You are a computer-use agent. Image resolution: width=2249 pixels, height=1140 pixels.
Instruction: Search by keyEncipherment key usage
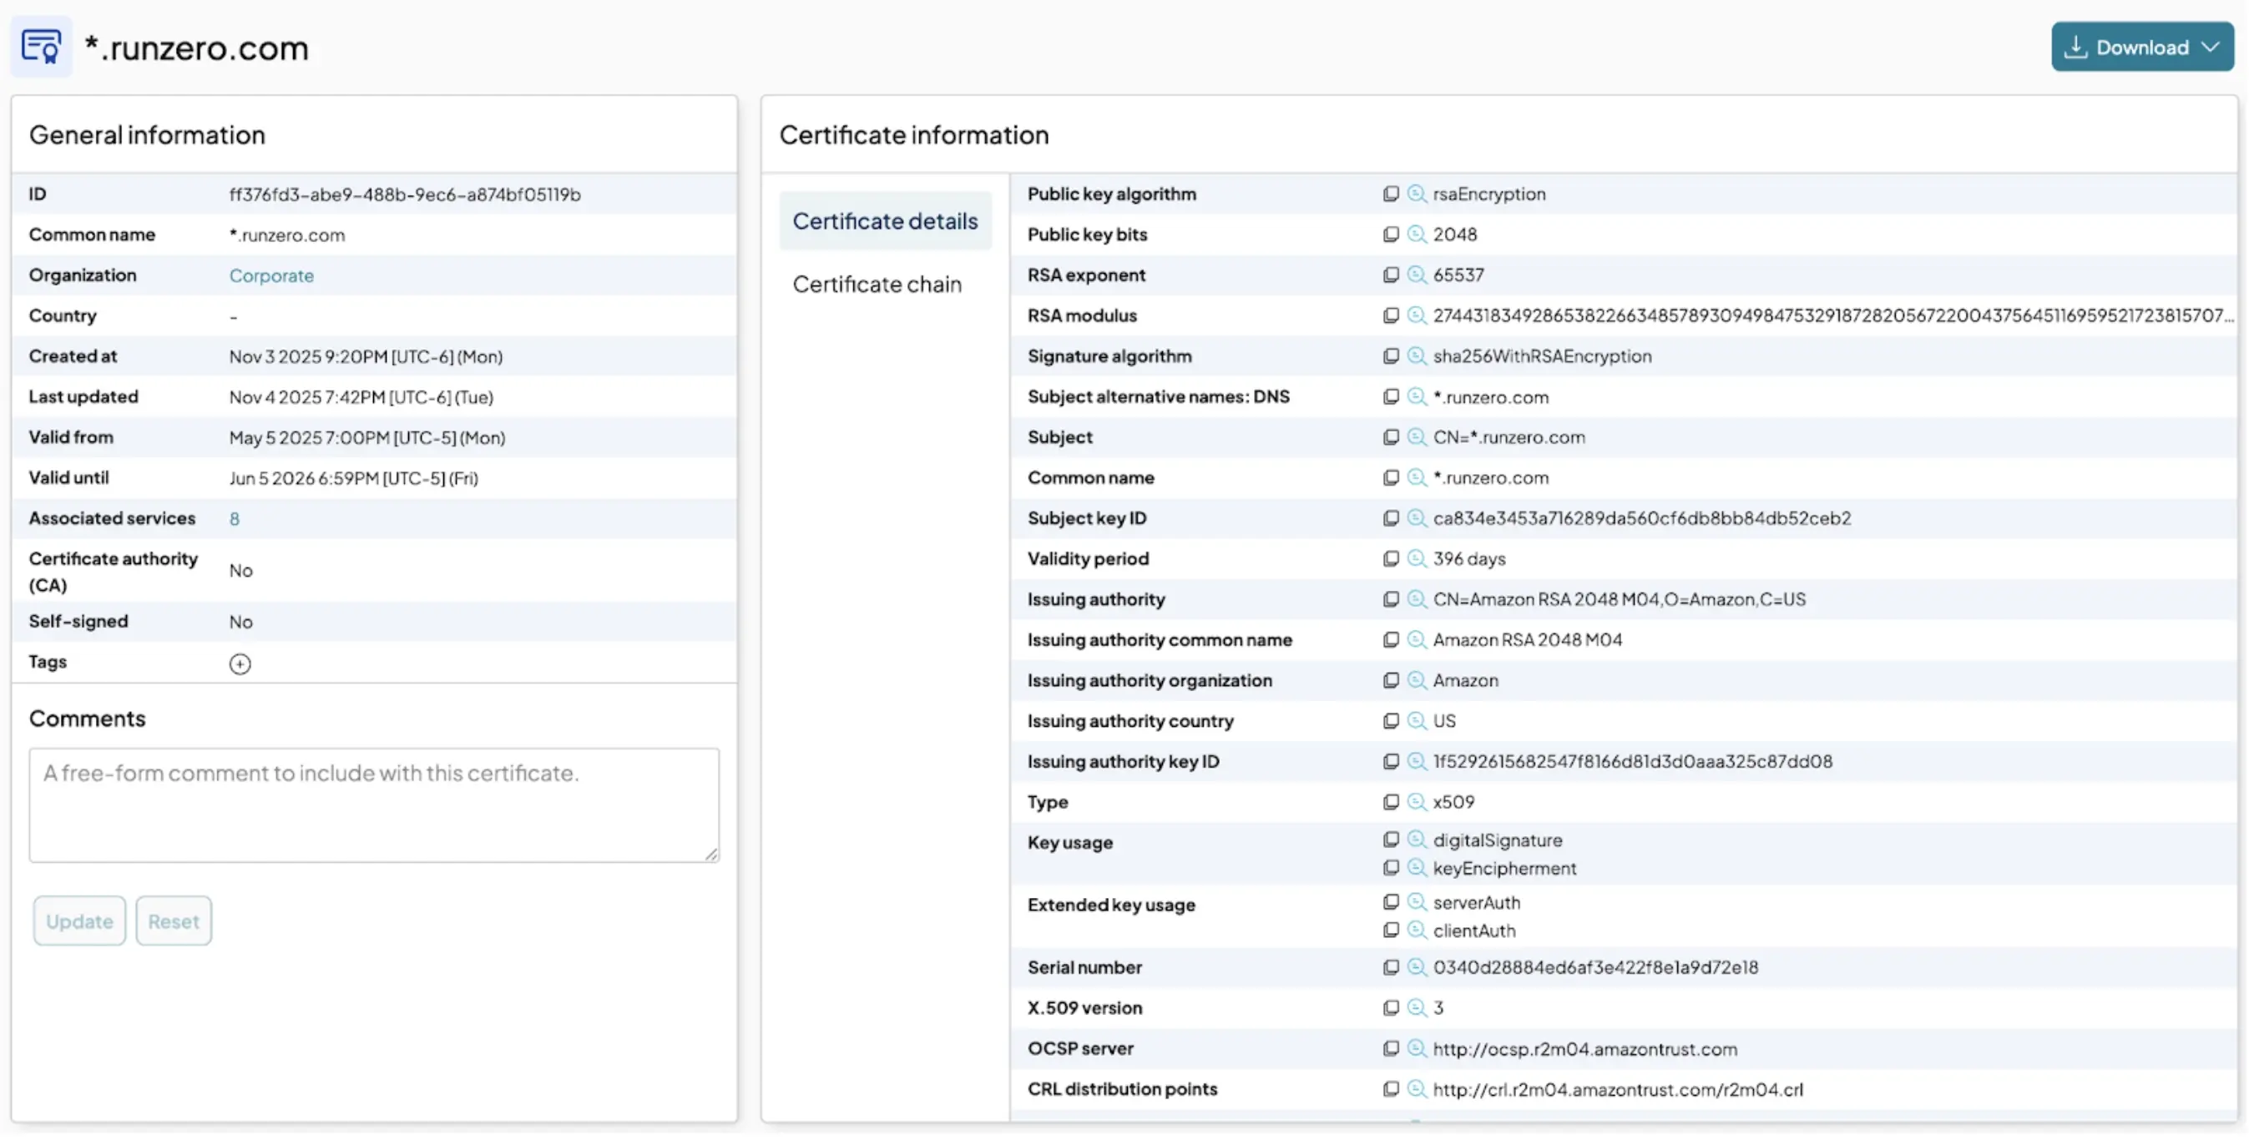pos(1416,869)
